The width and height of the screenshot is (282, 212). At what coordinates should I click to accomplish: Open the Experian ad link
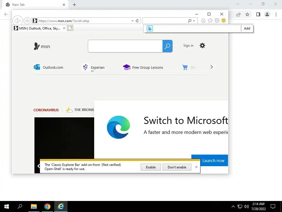(x=93, y=68)
